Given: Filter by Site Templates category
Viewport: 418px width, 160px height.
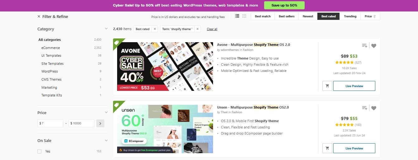Looking at the screenshot, I should (52, 64).
